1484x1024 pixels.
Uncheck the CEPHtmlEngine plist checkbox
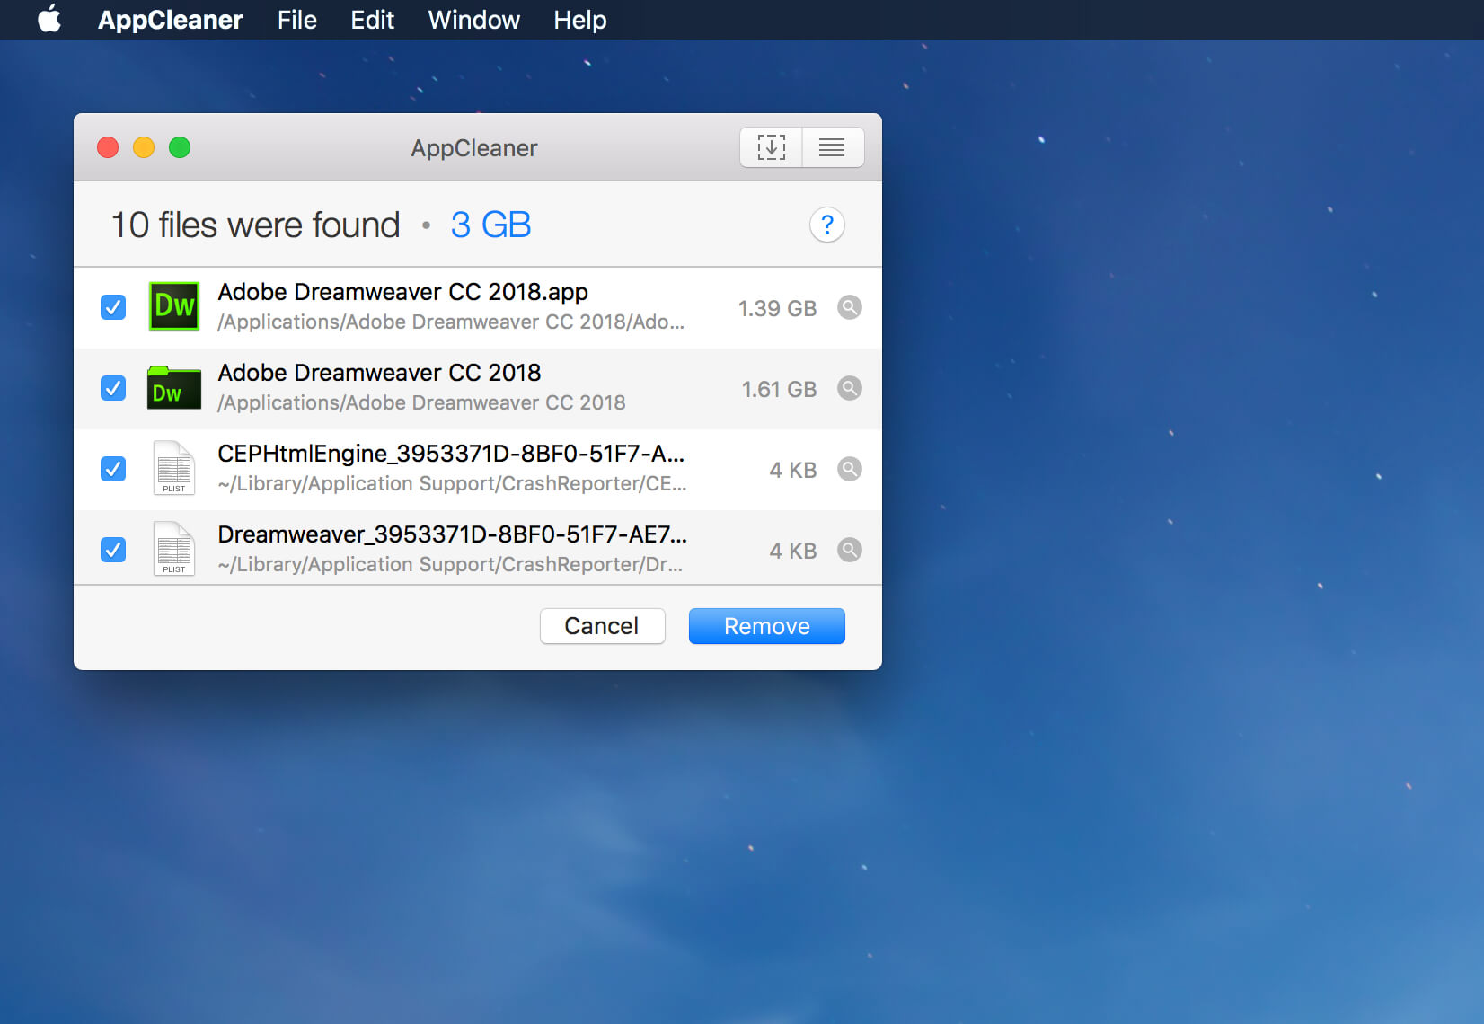[x=113, y=469]
